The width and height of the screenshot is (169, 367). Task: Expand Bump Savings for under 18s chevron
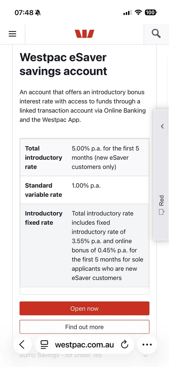145,356
